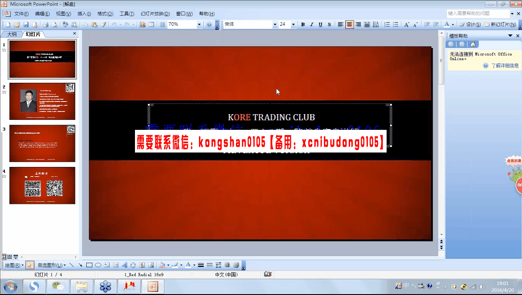The image size is (522, 295).
Task: Open PowerPoint Help question mark icon
Action: click(x=209, y=24)
